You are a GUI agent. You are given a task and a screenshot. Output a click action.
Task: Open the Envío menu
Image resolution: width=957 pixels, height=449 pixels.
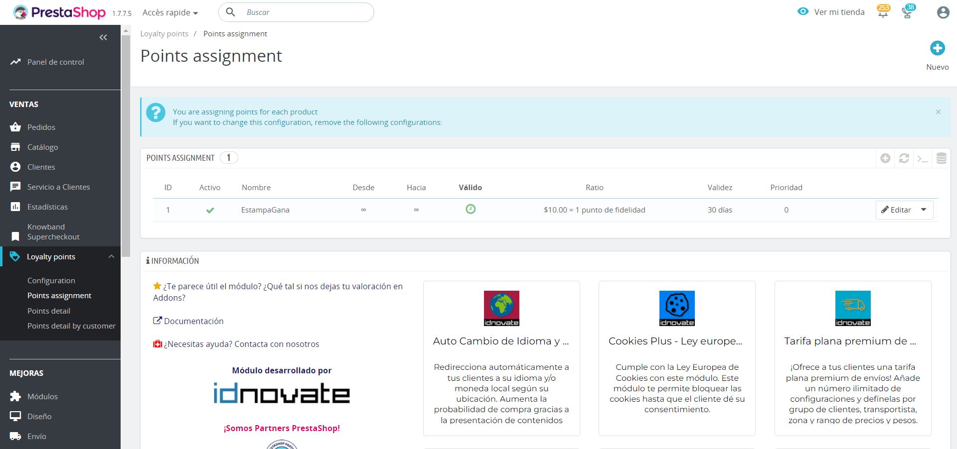36,436
